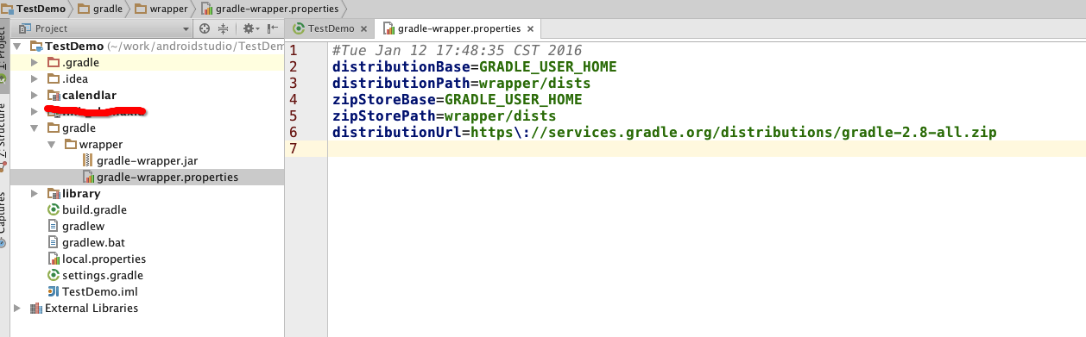The image size is (1086, 337).
Task: Select the wrapper folder in tree
Action: coord(101,144)
